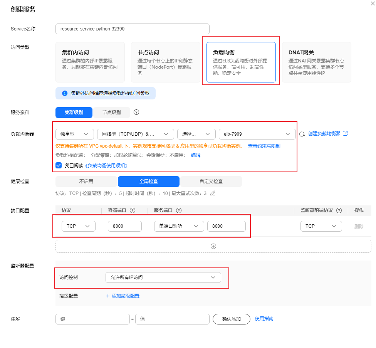This screenshot has width=376, height=348.
Task: Open the elb-7909 dropdown
Action: point(257,134)
